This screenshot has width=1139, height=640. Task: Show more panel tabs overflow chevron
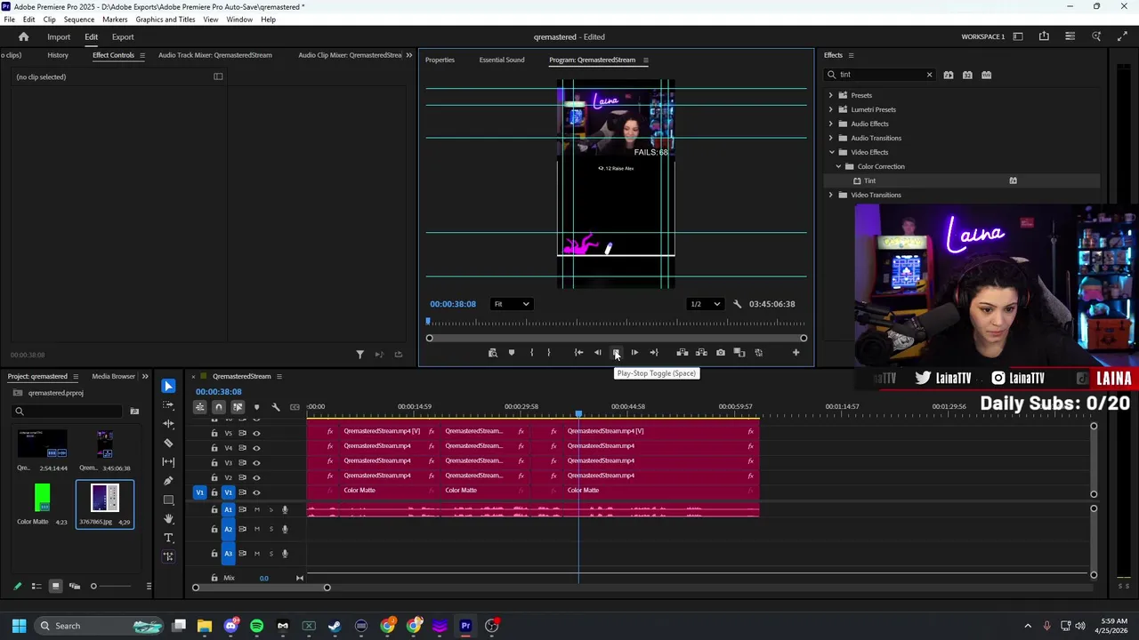tap(408, 55)
